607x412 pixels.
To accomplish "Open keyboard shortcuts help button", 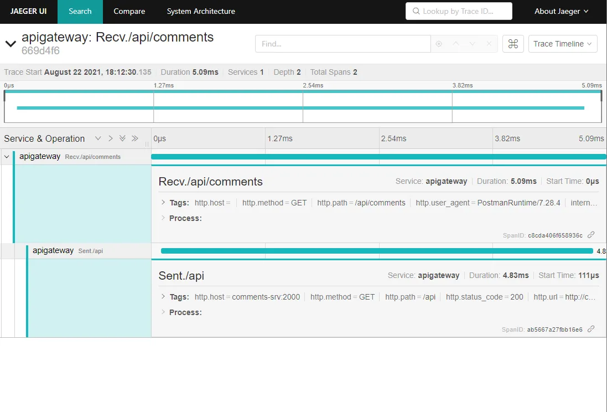I will [513, 44].
